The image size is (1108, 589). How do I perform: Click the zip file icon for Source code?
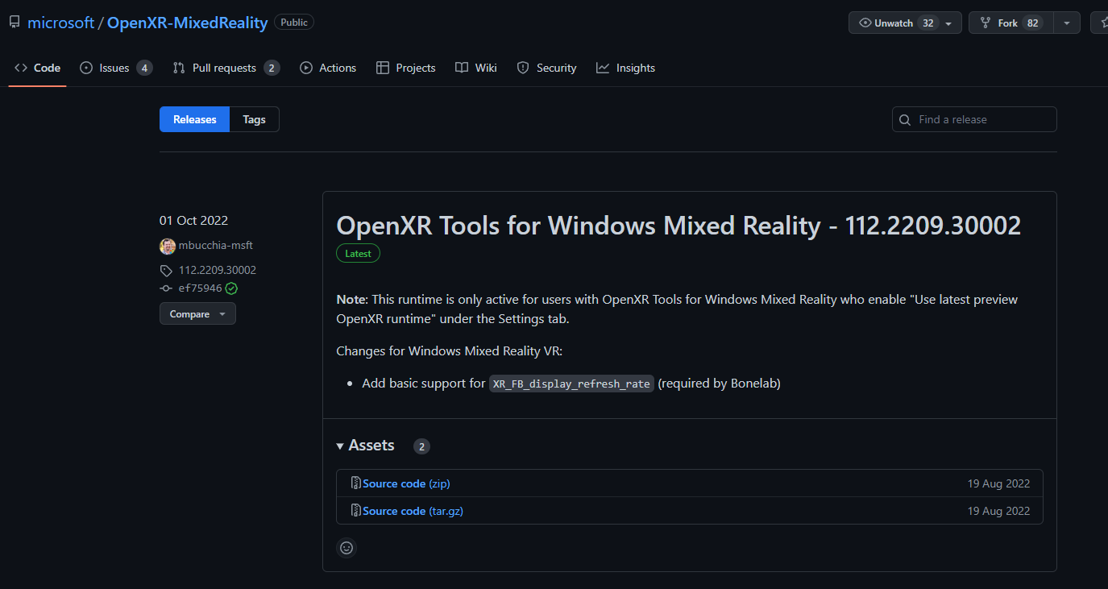(x=356, y=483)
